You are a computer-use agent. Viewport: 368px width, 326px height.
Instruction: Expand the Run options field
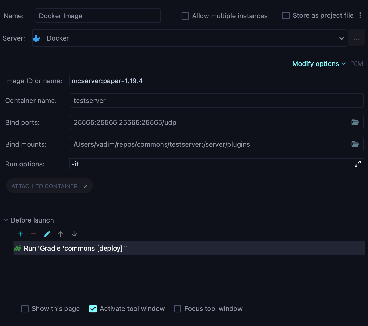pyautogui.click(x=358, y=164)
